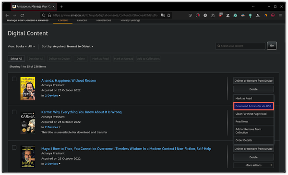Screen dimensions: 288x175
Task: Click the red shield extension with counter badge
Action: 220,15
